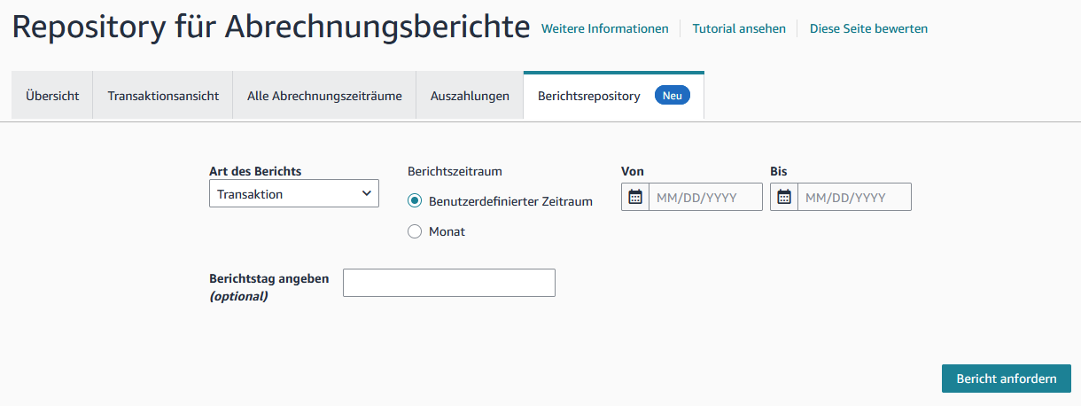Go to Alle Abrechnungszeiträume tab
1081x406 pixels.
click(x=324, y=96)
